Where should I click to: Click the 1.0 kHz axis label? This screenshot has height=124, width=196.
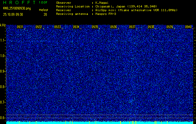point(3,56)
